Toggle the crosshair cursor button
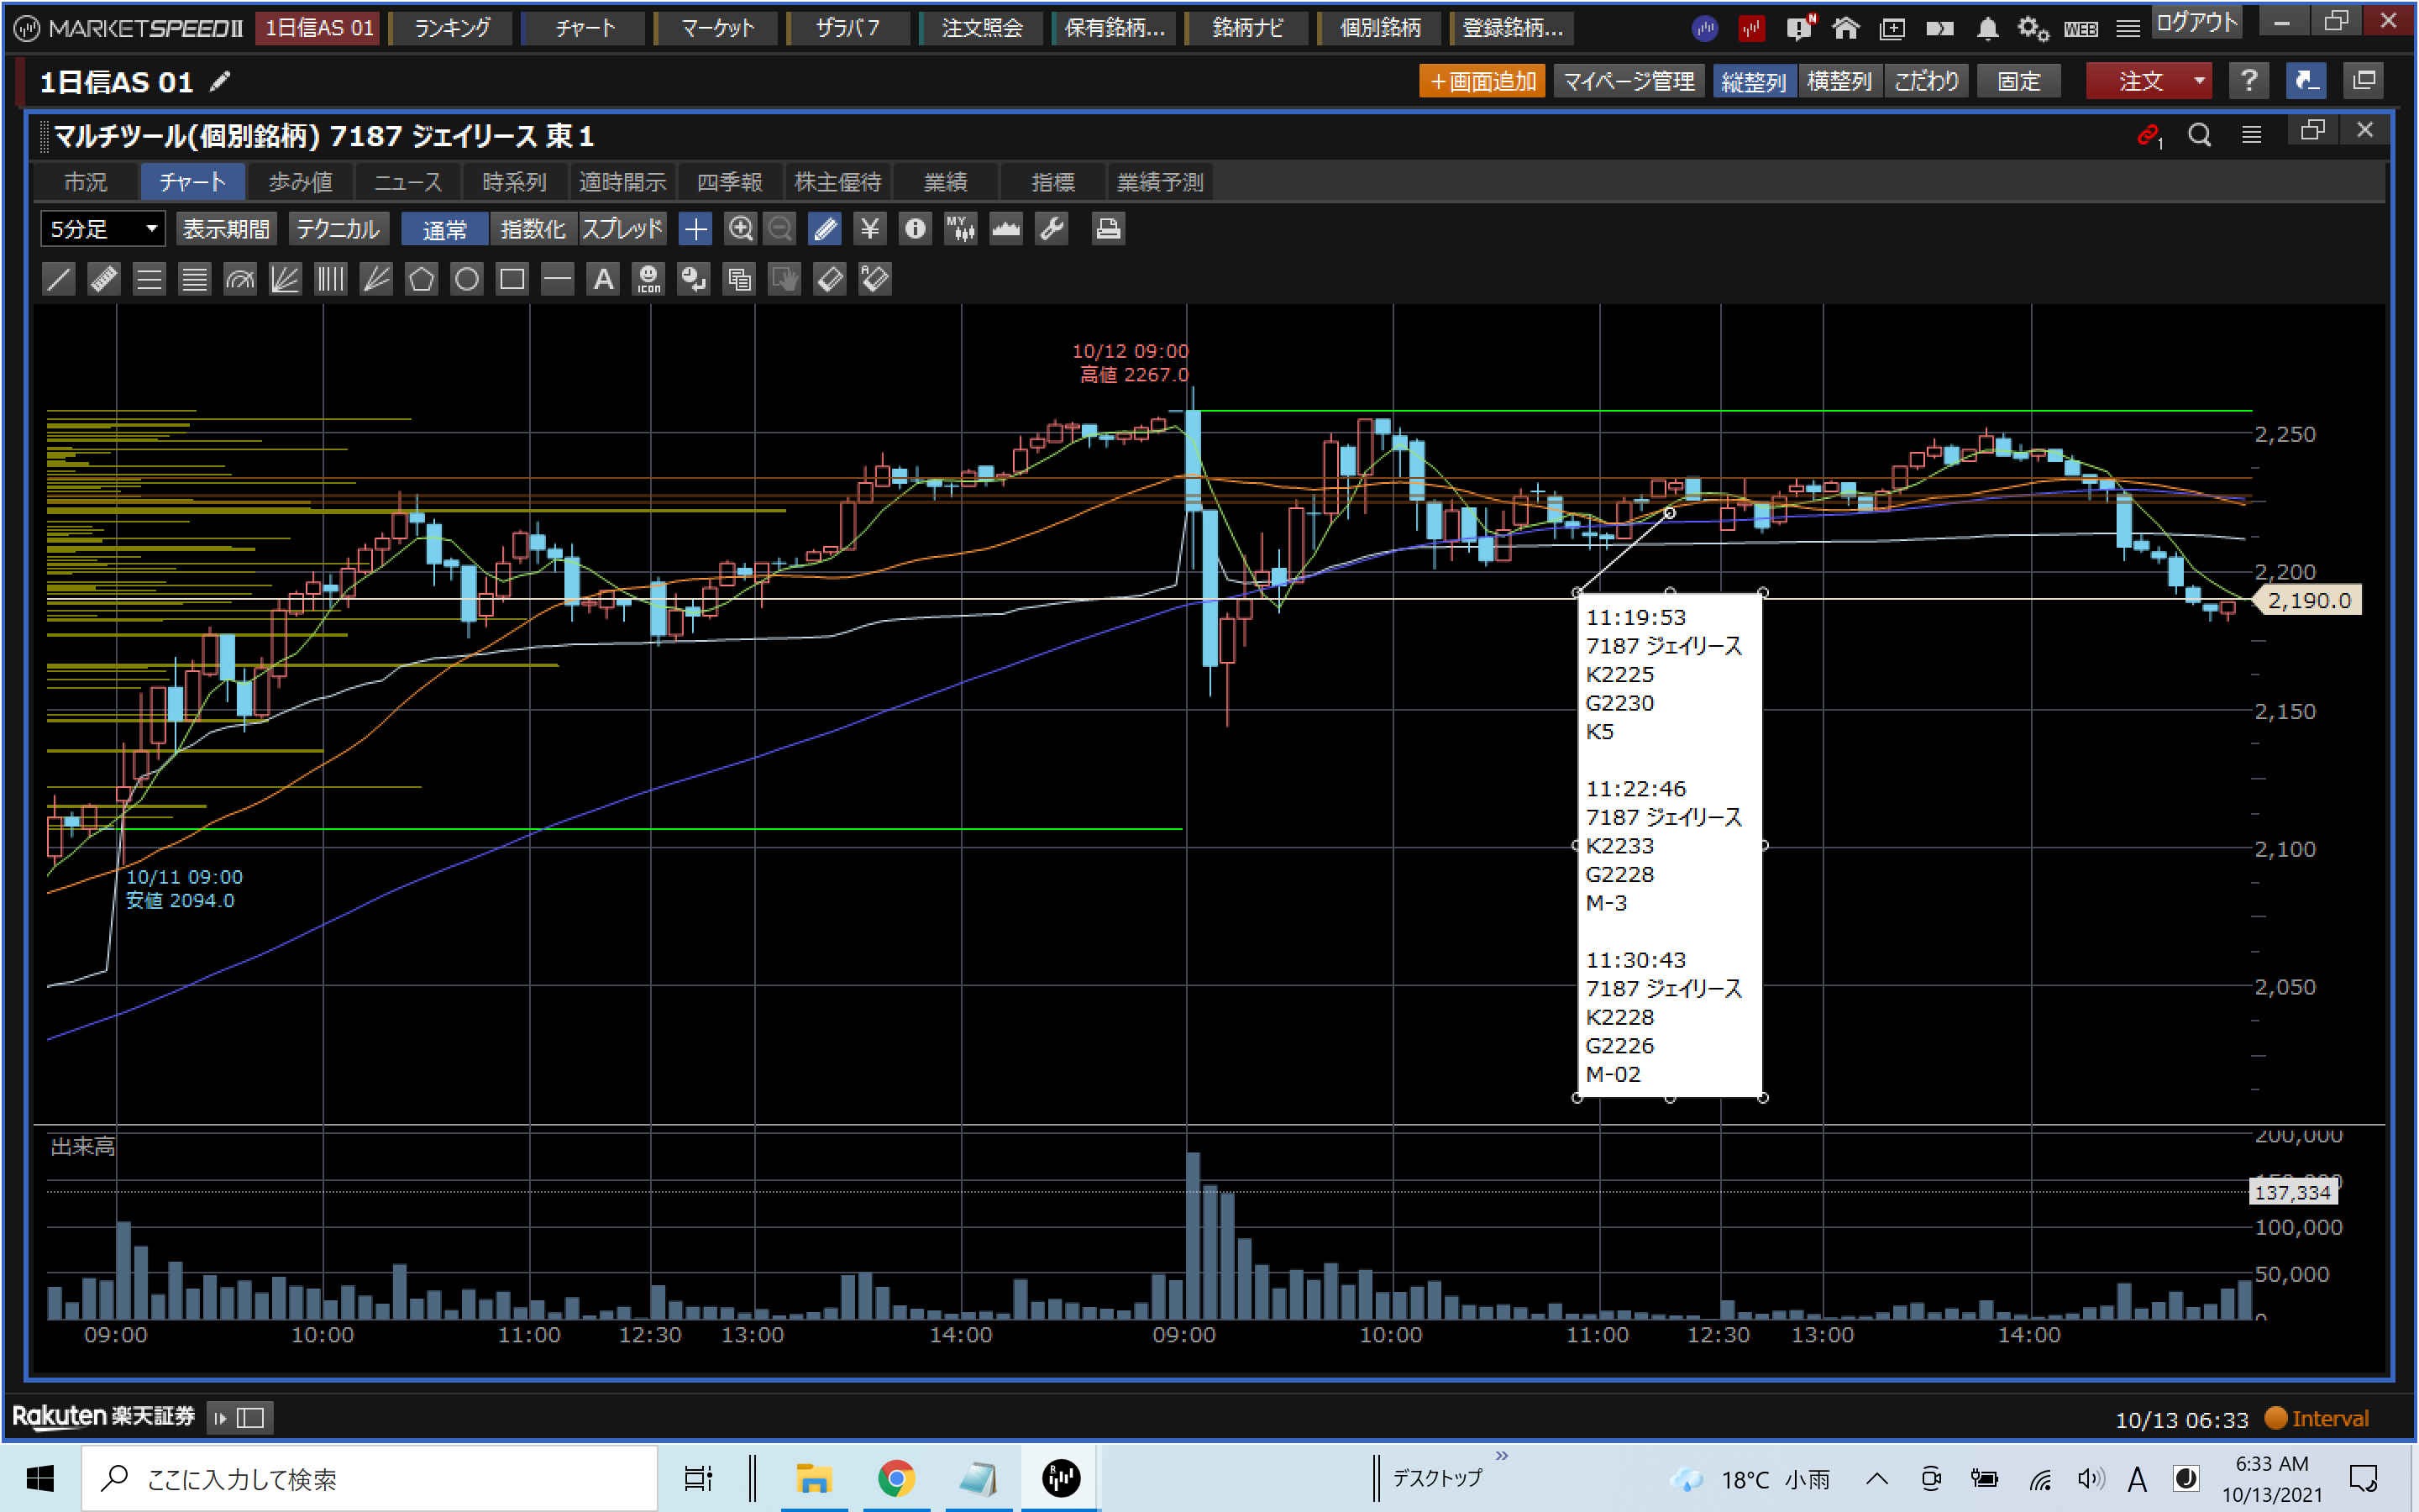The image size is (2419, 1512). 695,229
